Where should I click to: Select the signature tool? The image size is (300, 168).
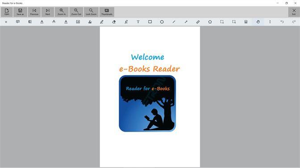90,22
